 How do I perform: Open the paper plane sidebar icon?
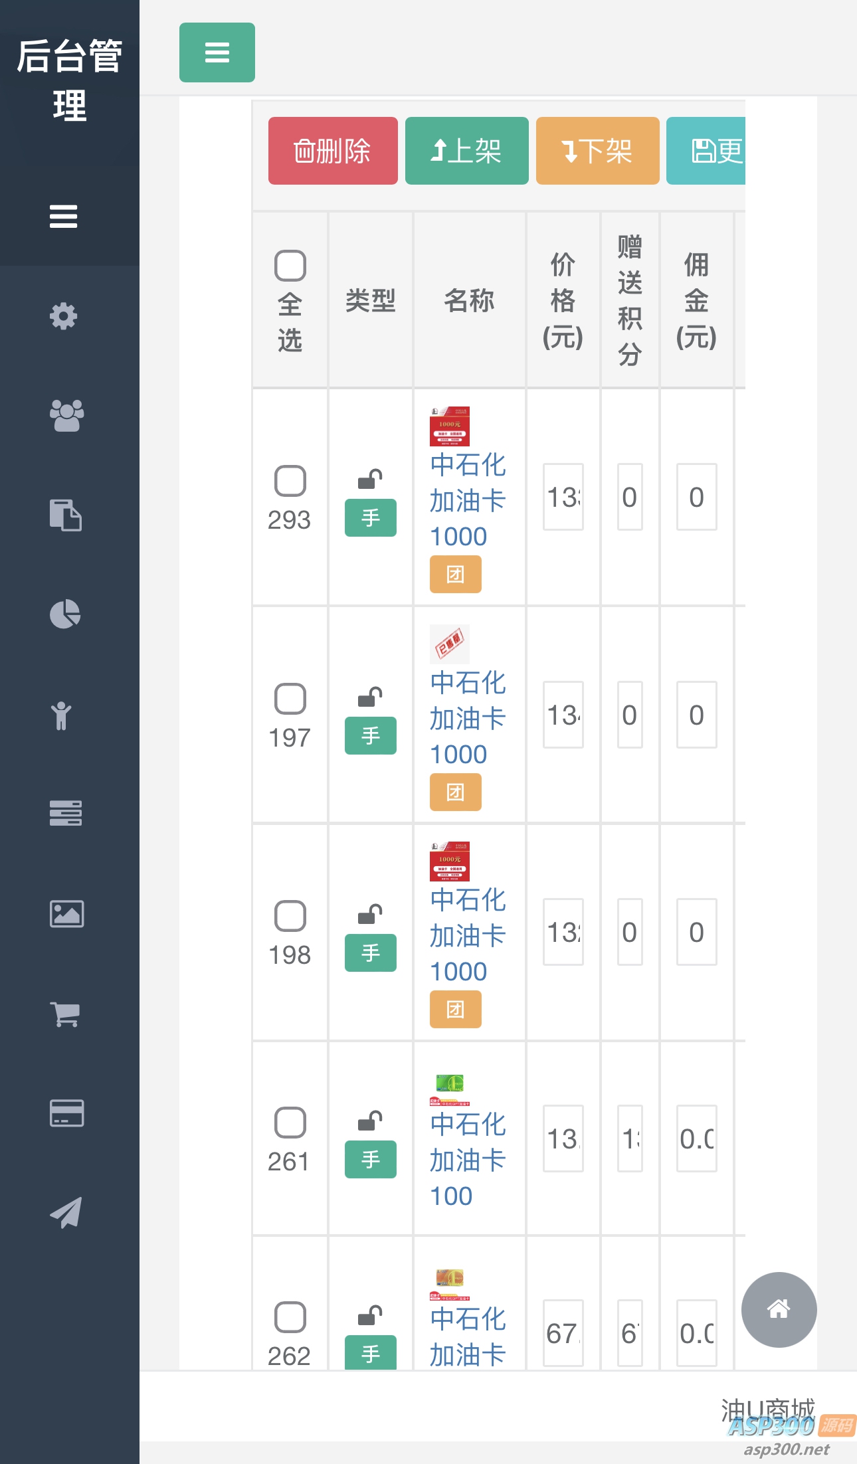tap(66, 1212)
